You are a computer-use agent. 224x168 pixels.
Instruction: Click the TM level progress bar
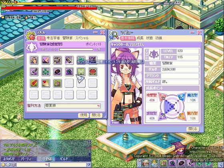click(76, 50)
